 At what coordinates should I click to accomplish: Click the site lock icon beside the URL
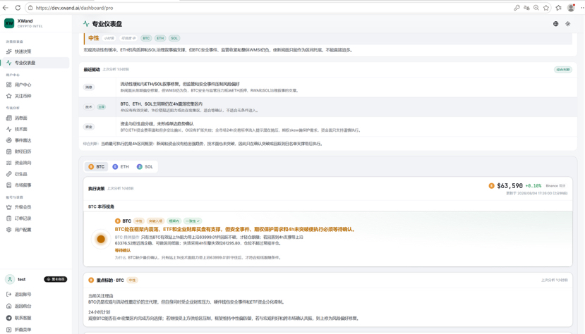point(30,8)
